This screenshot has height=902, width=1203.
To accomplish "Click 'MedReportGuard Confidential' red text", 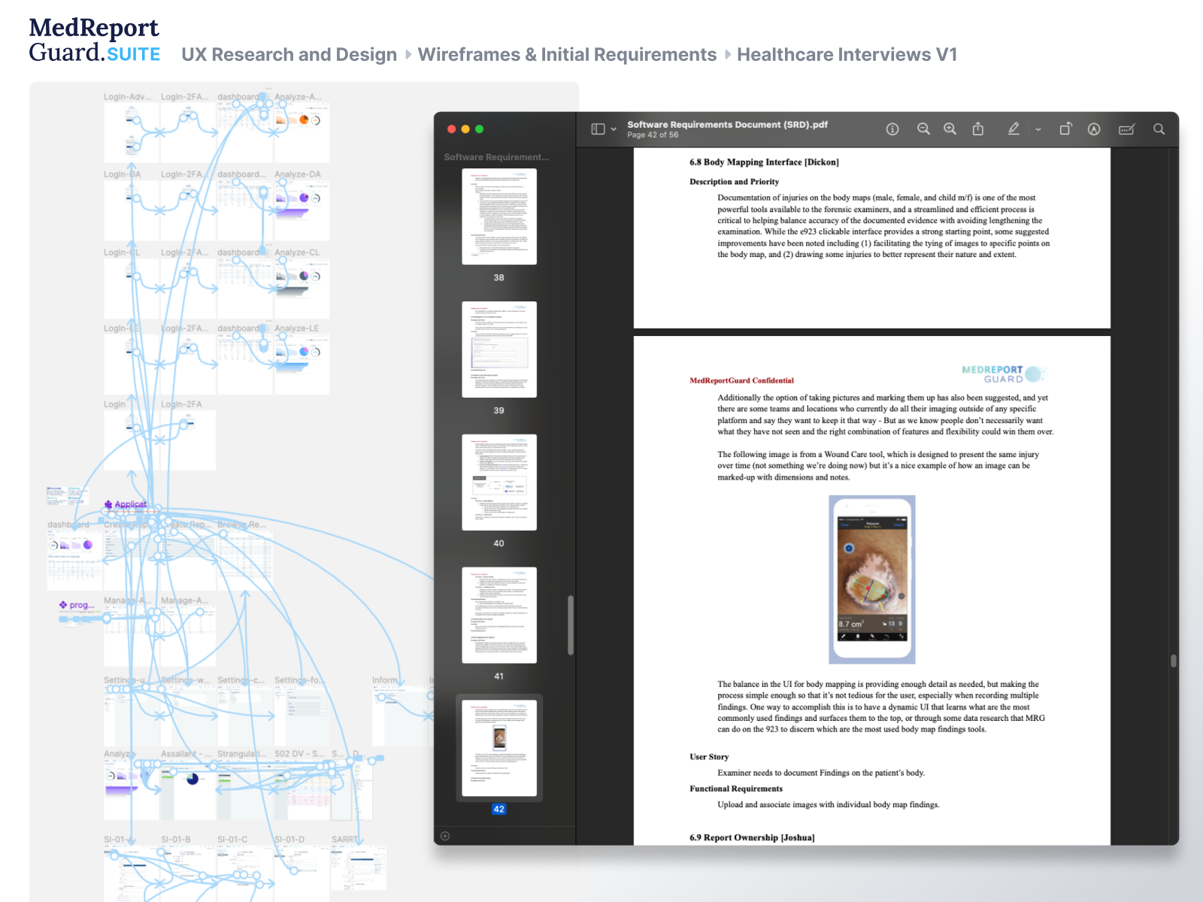I will click(741, 380).
